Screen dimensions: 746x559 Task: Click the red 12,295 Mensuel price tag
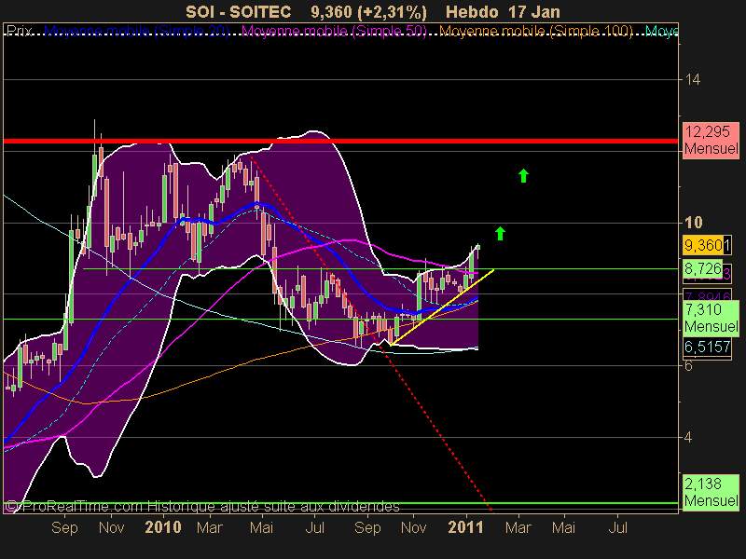click(x=711, y=140)
